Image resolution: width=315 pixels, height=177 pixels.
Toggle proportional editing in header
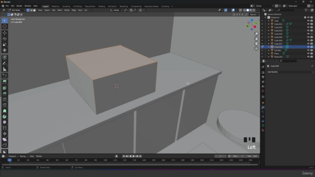click(140, 10)
